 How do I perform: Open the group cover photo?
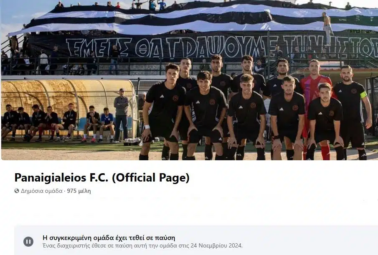[190, 80]
